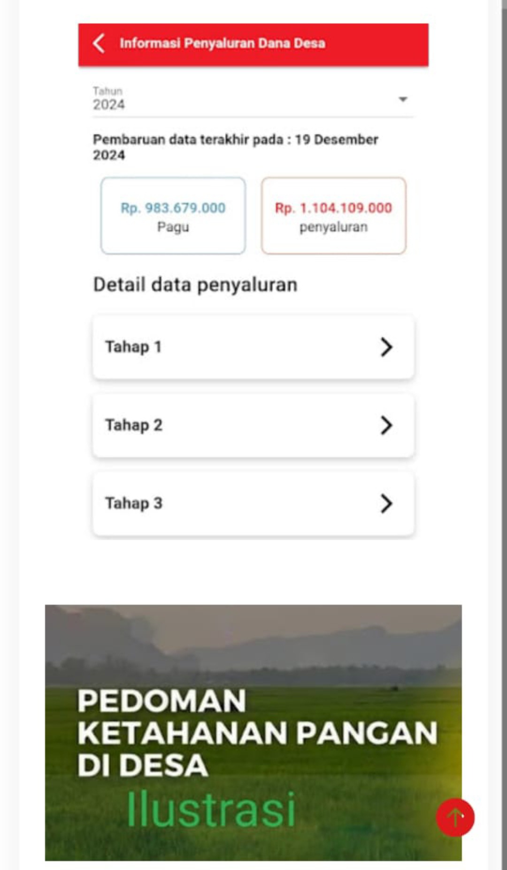Click the Tahap 3 chevron arrow
Image resolution: width=507 pixels, height=870 pixels.
[386, 503]
